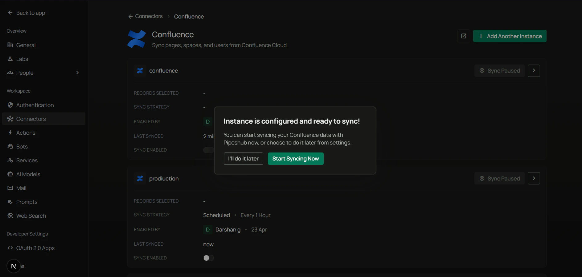
Task: Click Add Another Instance button
Action: 510,36
